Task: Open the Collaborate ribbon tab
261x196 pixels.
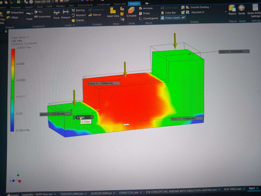Action: pyautogui.click(x=103, y=5)
